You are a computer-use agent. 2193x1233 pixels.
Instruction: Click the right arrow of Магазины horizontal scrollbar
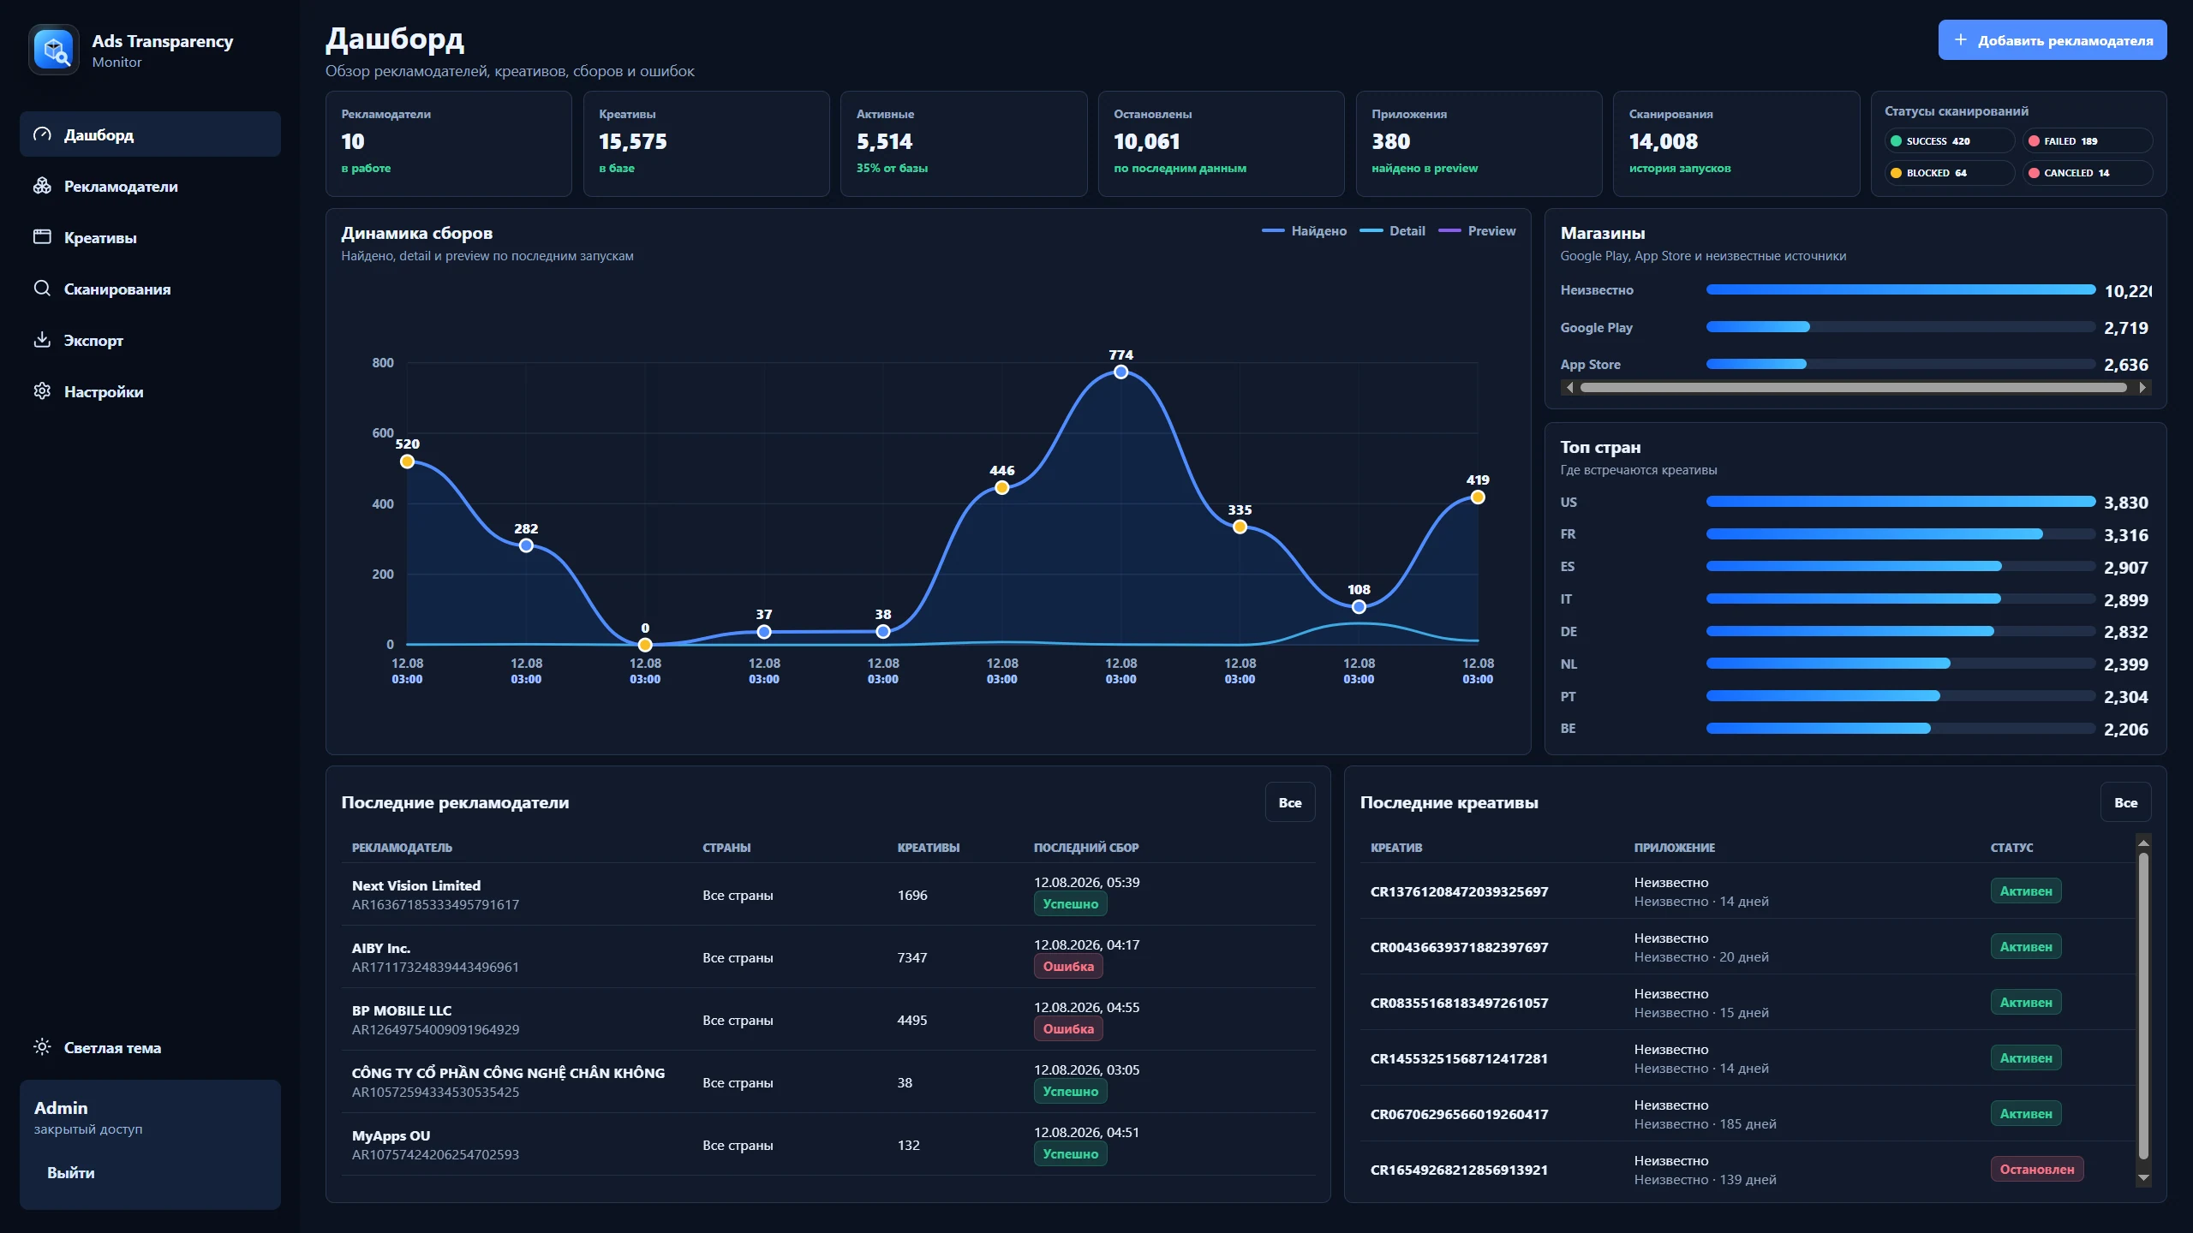tap(2142, 388)
